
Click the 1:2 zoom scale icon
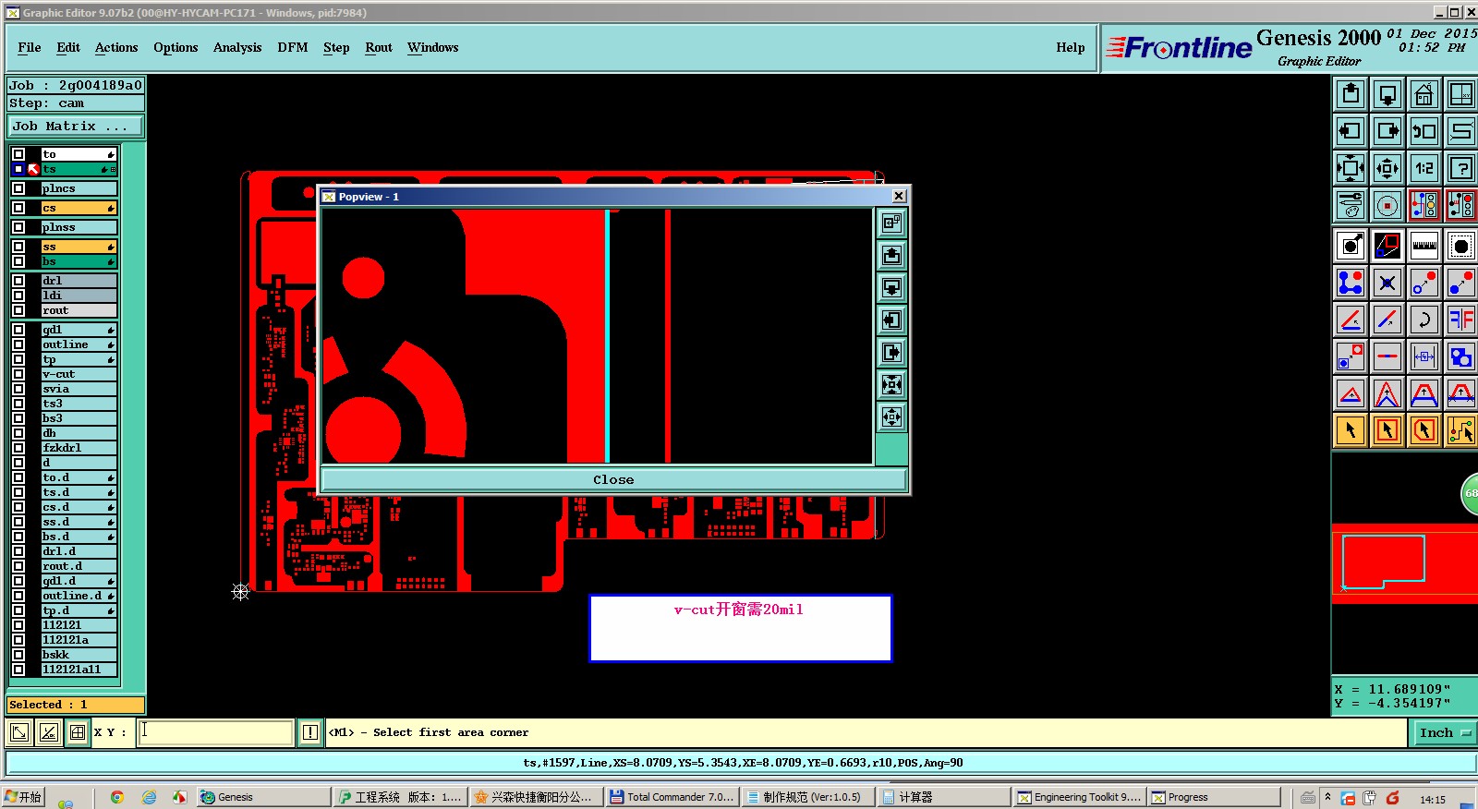point(1424,168)
